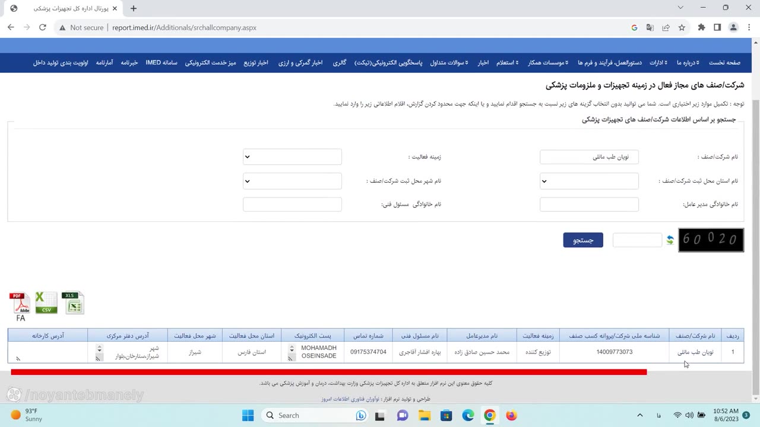Click نام شرکت/صنف column header
This screenshot has height=427, width=760.
point(695,336)
